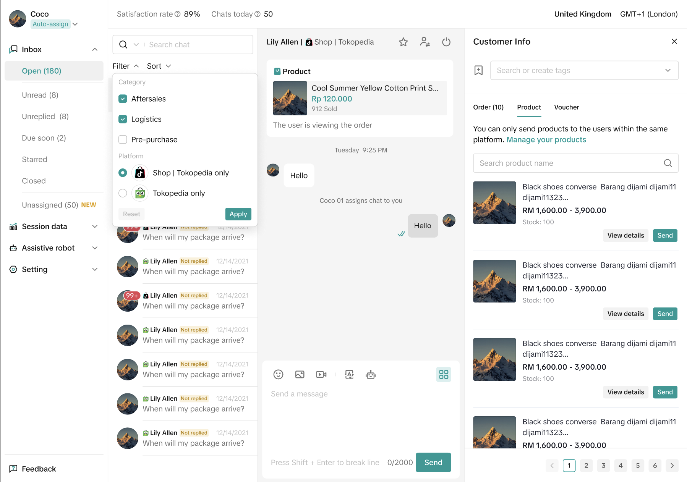Click the Session data chart icon

[x=13, y=227]
